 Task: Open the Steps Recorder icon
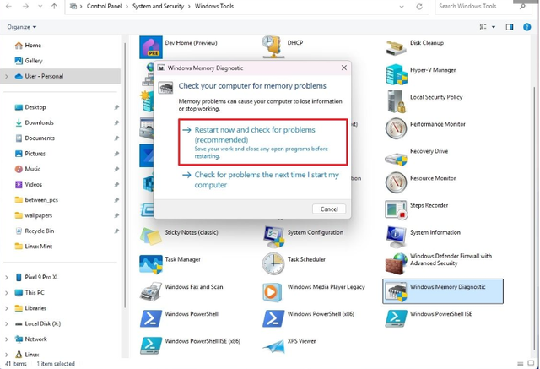pyautogui.click(x=396, y=209)
